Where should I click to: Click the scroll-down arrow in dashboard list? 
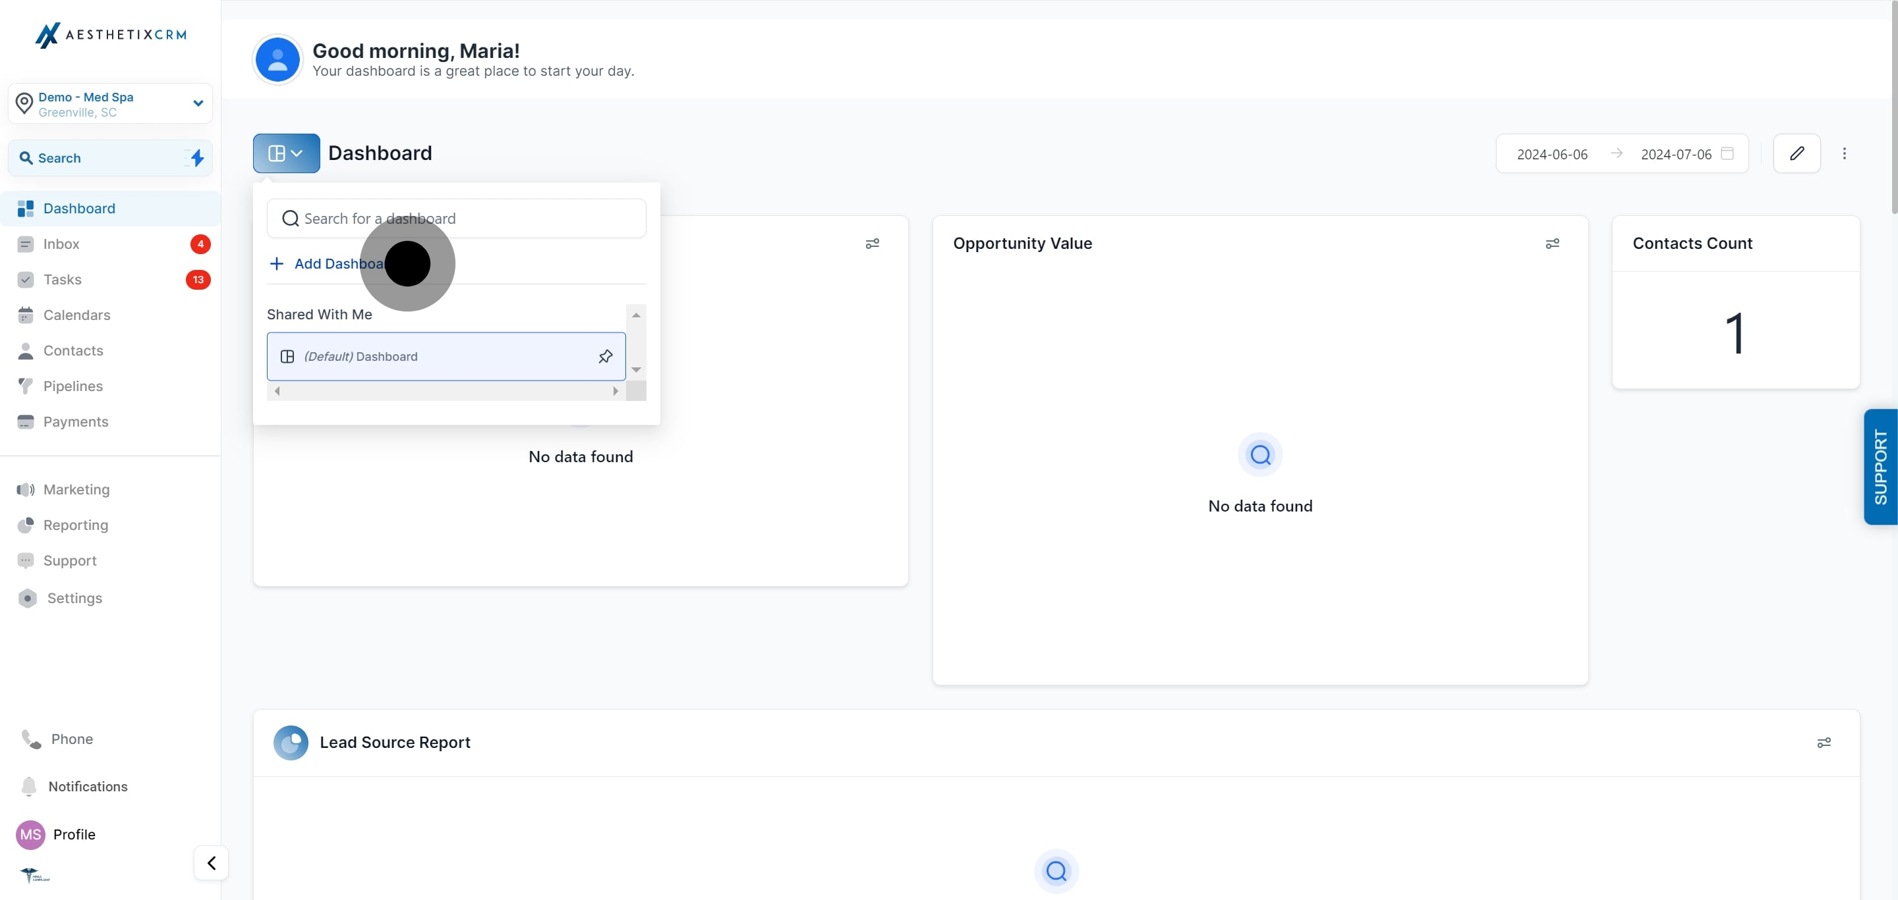636,370
